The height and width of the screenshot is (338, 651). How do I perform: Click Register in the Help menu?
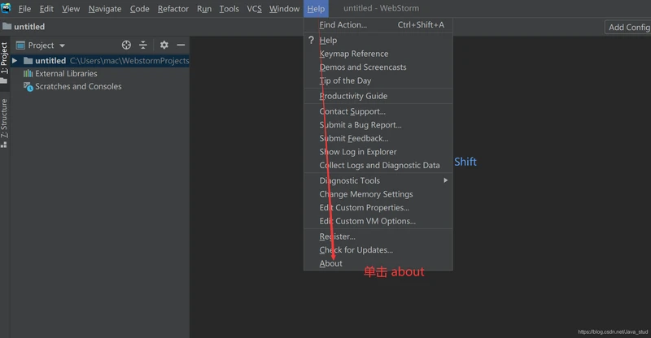click(337, 236)
